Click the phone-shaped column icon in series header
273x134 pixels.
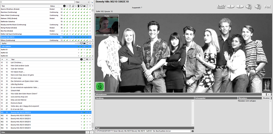(x=78, y=6)
